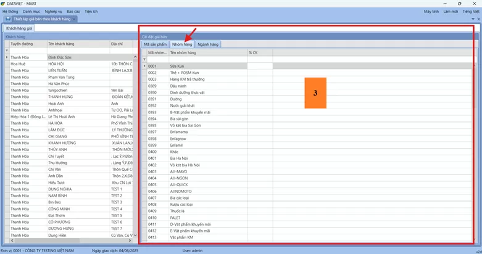Open the tab list dropdown arrow
Viewport: 482px width, 254px height.
click(473, 19)
